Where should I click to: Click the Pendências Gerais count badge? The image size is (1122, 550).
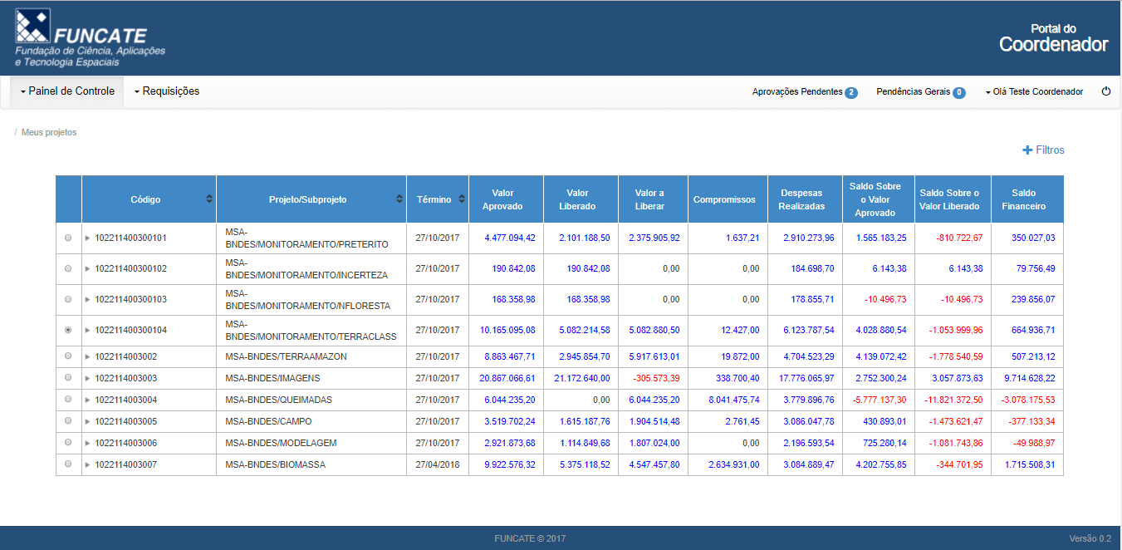tap(958, 92)
